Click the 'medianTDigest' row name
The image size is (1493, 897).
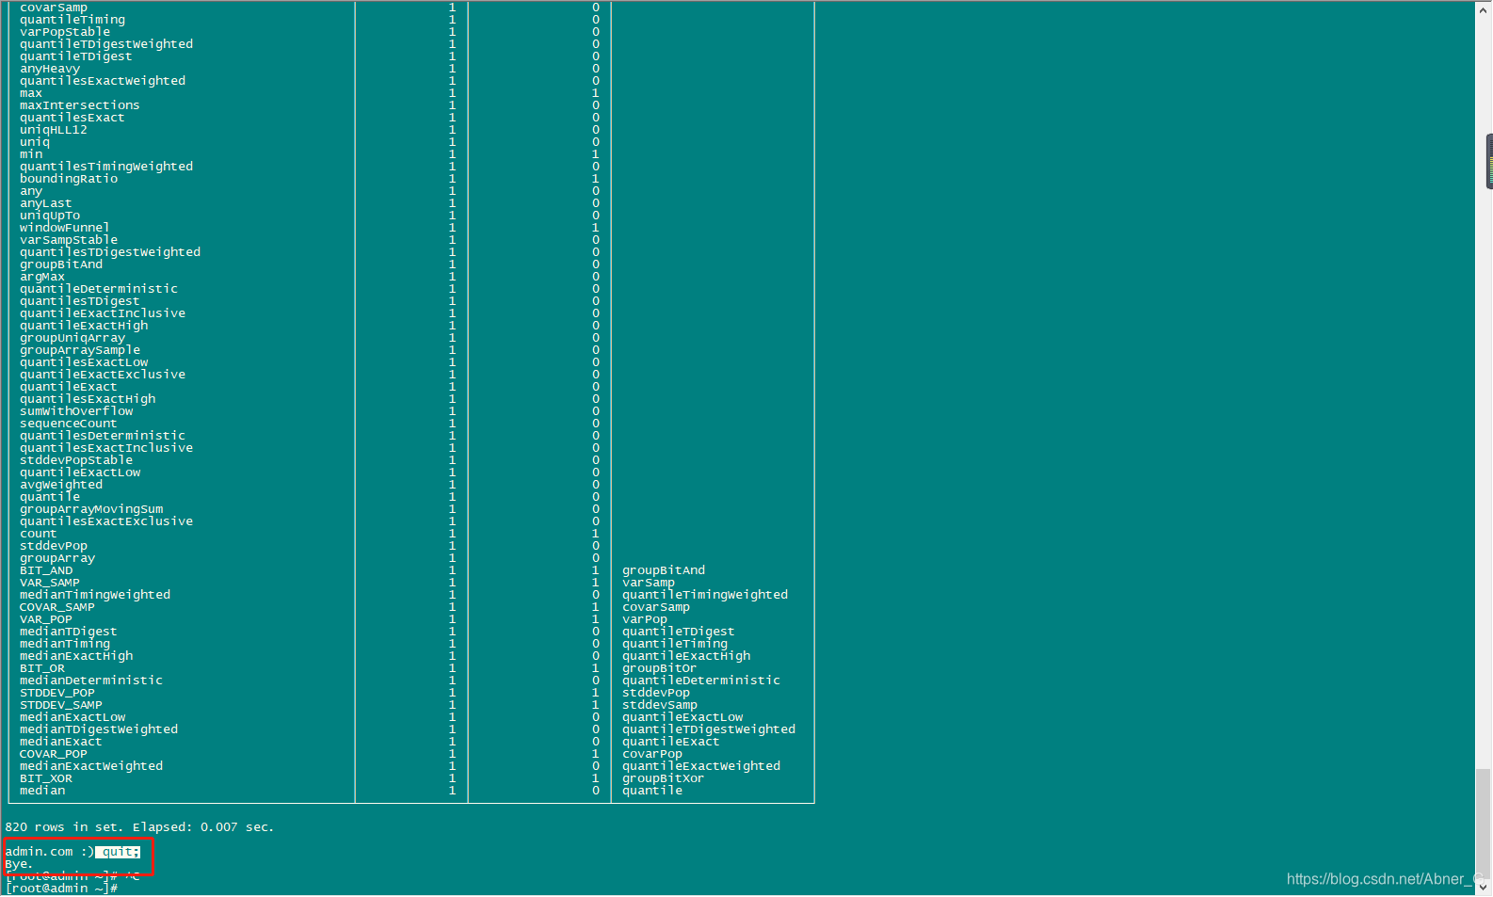(x=69, y=632)
